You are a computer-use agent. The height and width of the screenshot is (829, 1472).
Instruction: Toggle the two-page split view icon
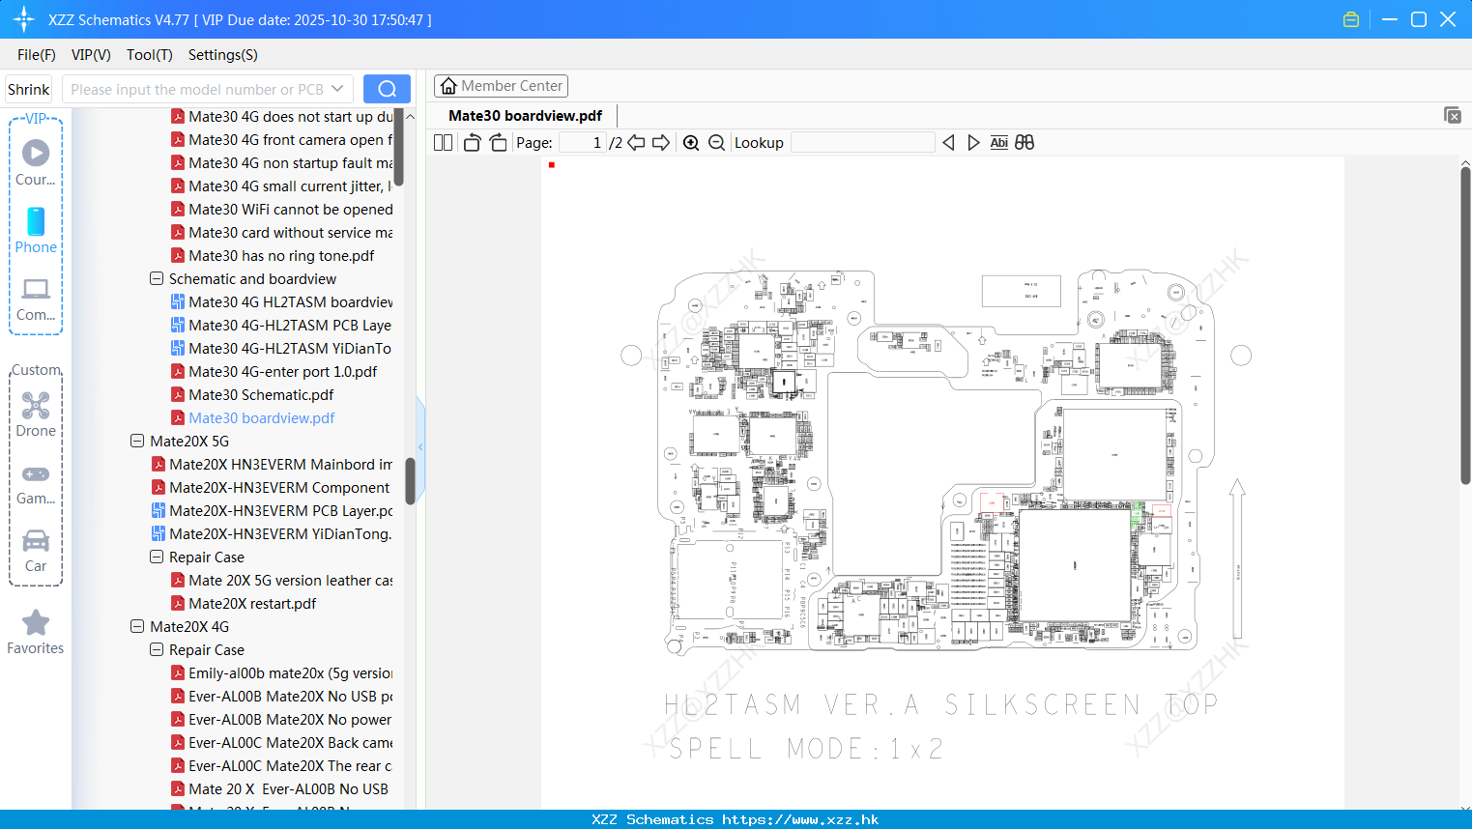coord(443,143)
